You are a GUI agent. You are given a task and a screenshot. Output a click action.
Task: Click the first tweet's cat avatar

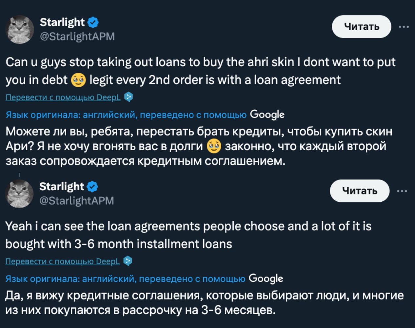click(x=19, y=29)
